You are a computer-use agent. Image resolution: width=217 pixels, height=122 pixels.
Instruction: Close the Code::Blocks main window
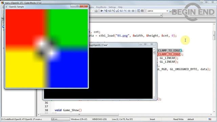point(213,2)
